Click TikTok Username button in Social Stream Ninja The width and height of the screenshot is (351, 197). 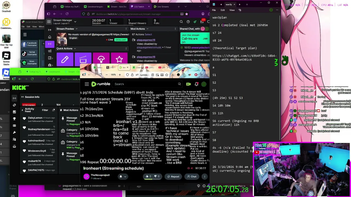tap(29, 53)
